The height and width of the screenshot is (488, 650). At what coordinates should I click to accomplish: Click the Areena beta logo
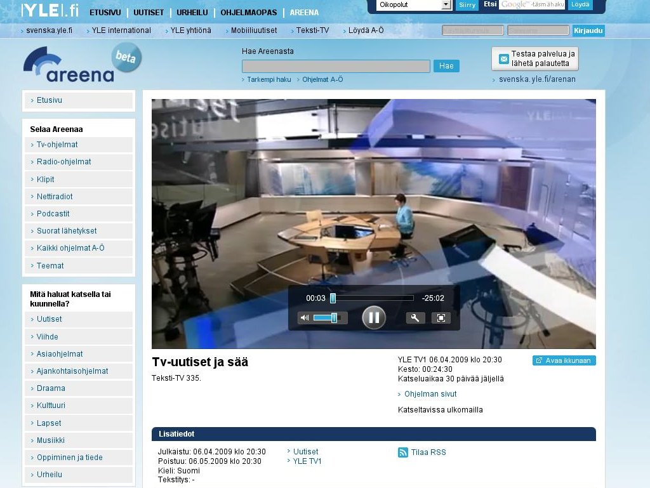pos(83,63)
